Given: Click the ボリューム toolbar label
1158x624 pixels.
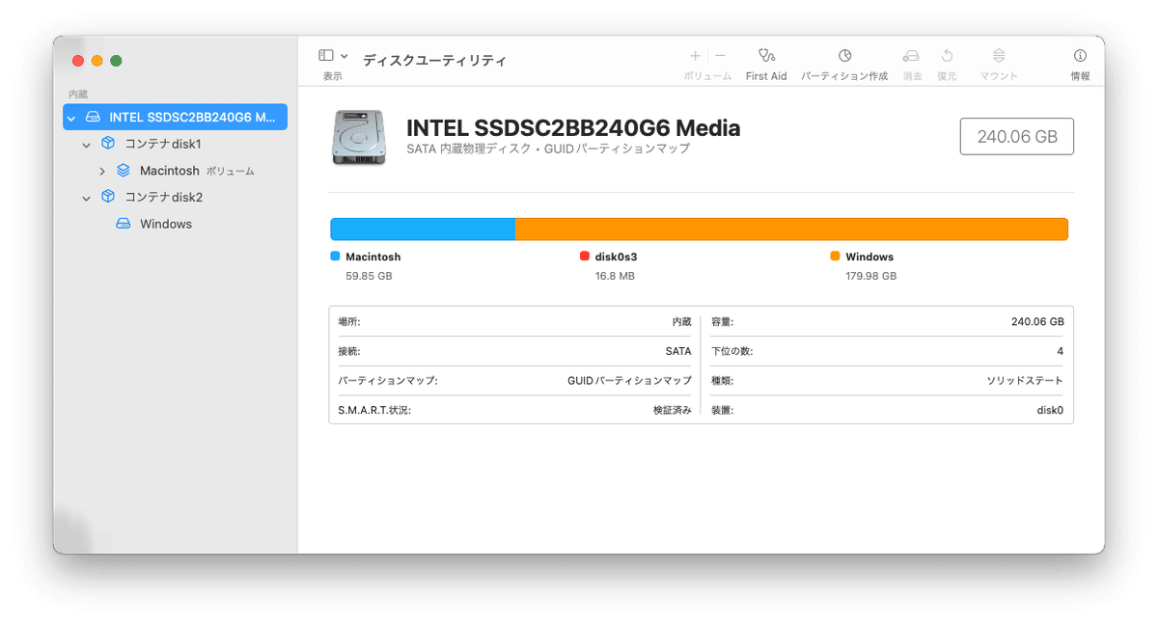Looking at the screenshot, I should [x=707, y=76].
